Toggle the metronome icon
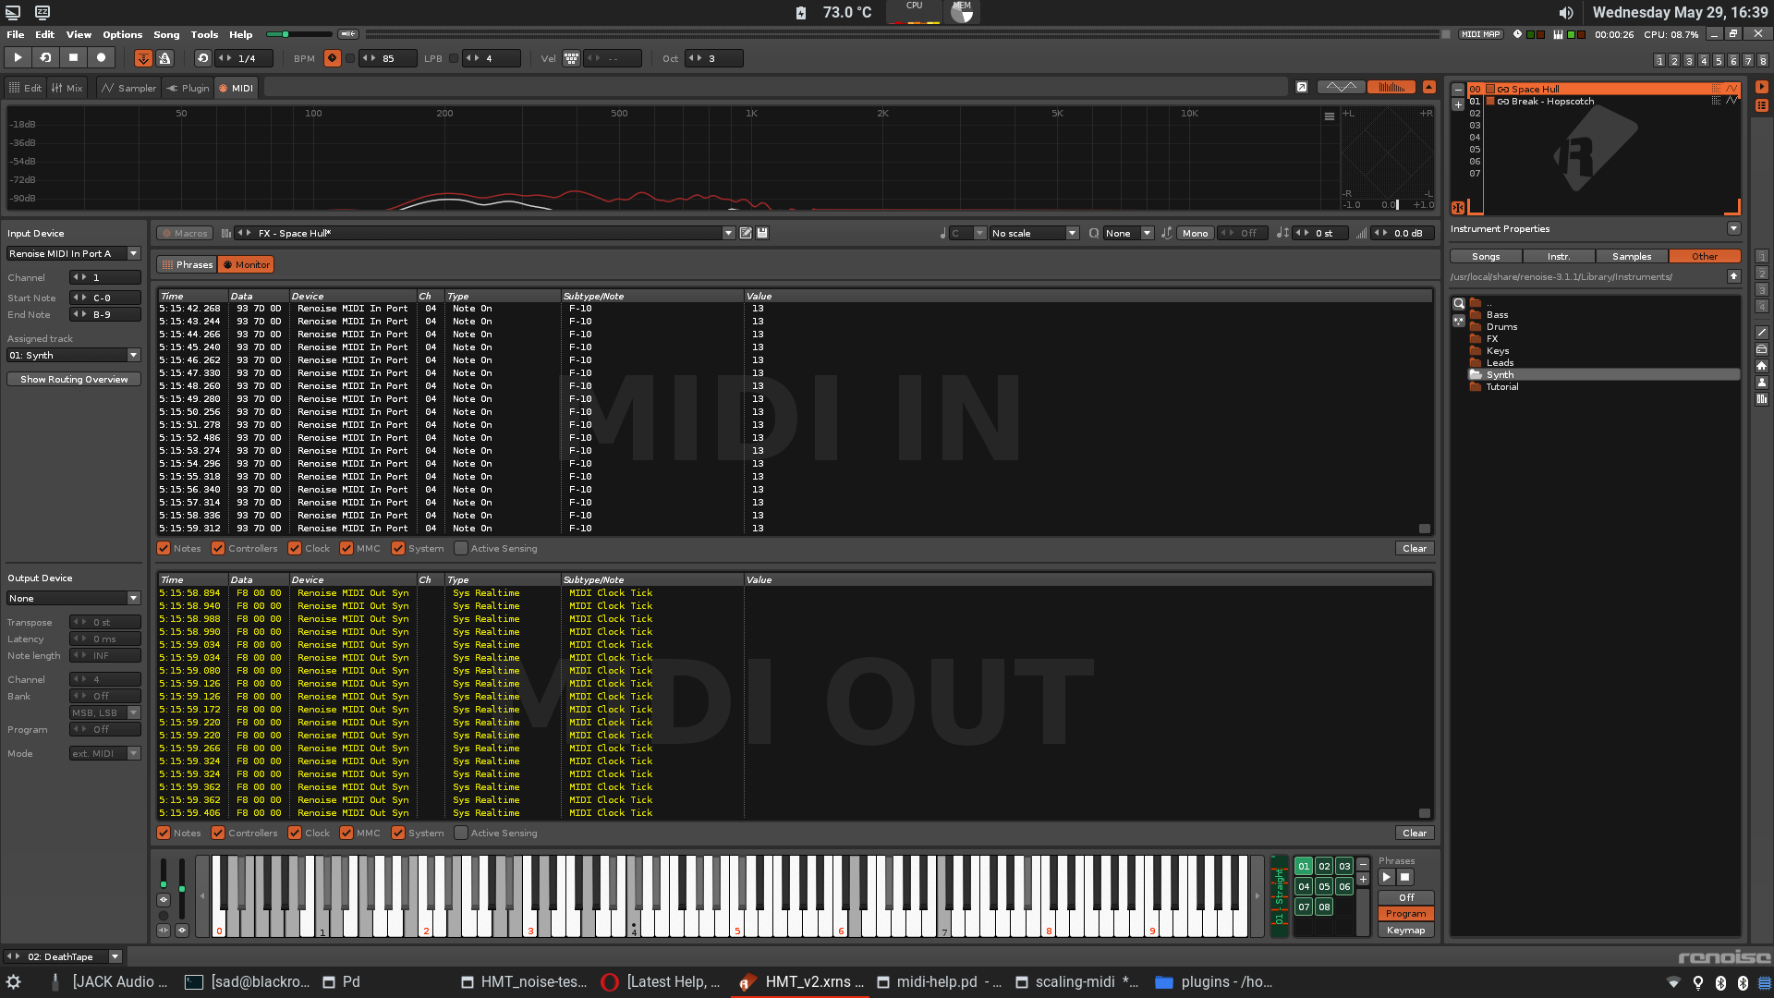 (164, 58)
